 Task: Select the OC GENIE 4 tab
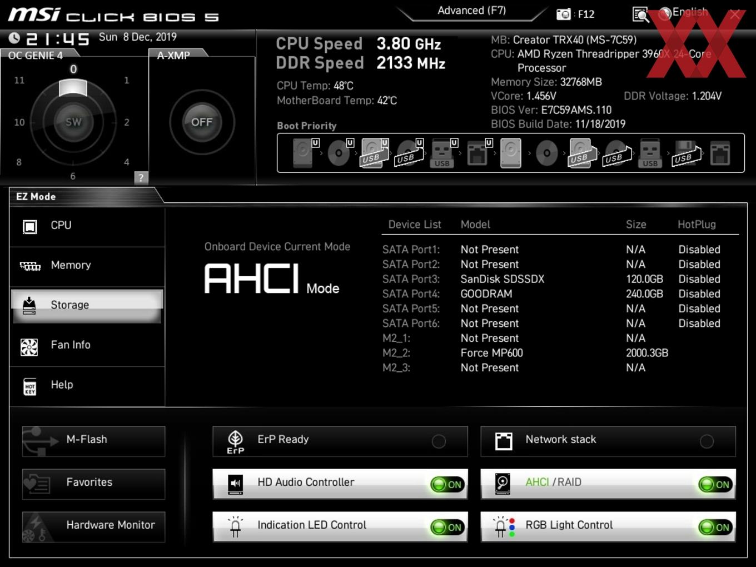(36, 55)
